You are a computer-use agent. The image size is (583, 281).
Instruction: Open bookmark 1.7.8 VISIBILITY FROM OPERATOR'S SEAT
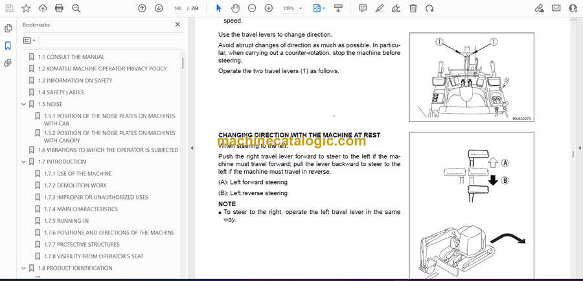point(93,256)
